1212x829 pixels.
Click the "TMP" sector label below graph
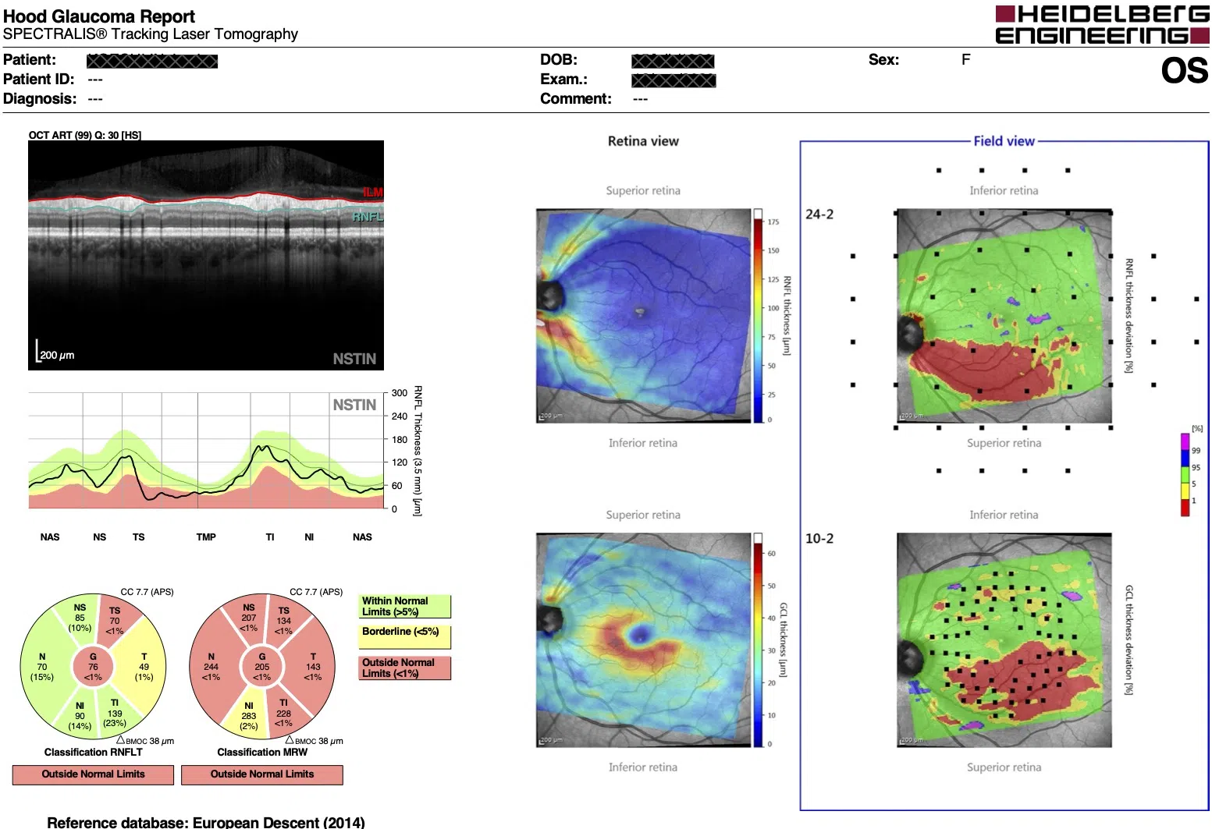(x=206, y=537)
